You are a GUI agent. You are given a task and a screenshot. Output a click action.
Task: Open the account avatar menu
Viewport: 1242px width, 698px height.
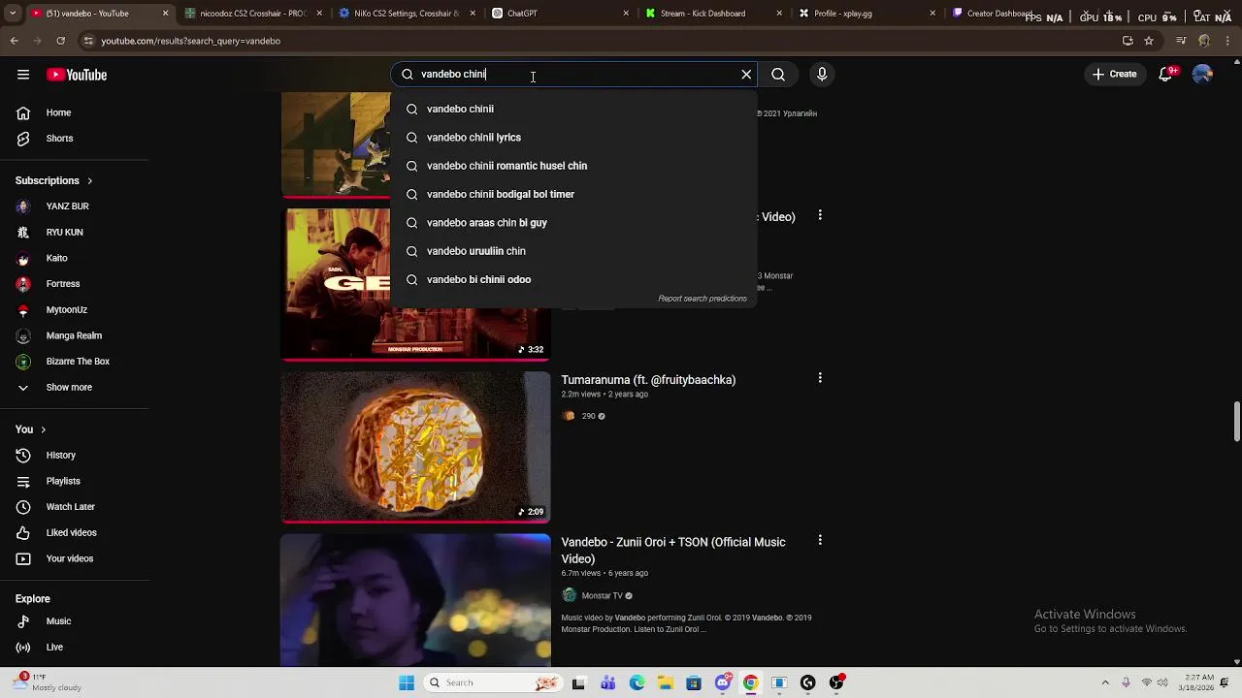1202,75
